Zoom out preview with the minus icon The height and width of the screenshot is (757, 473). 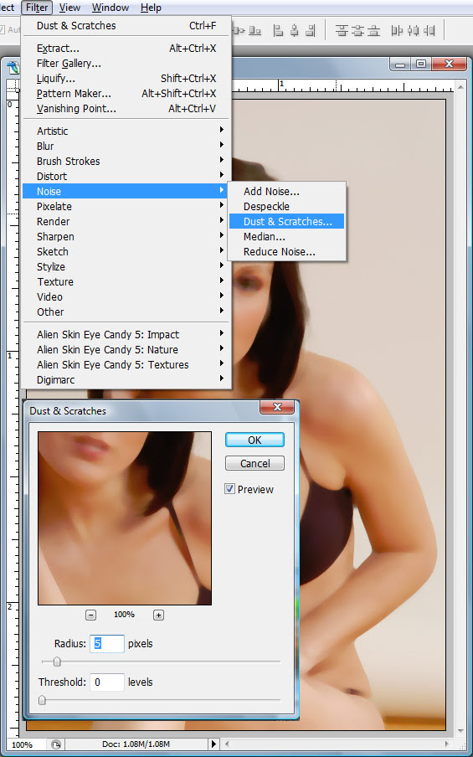pyautogui.click(x=90, y=615)
